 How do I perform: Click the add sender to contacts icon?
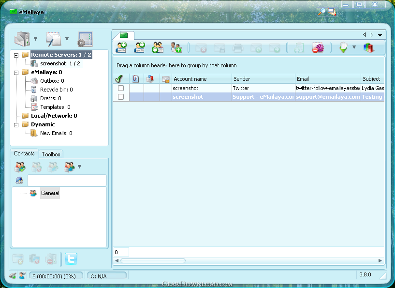coord(176,47)
